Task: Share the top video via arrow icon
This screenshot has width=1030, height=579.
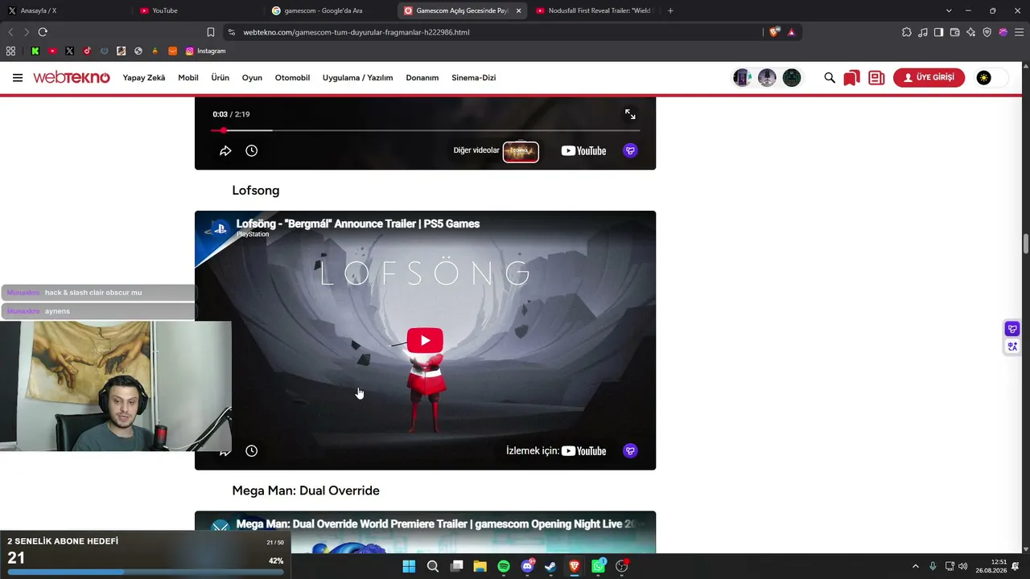Action: (225, 150)
